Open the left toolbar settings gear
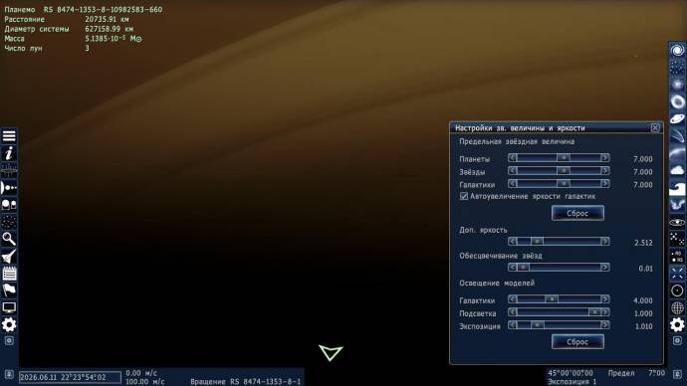This screenshot has height=386, width=687. [x=9, y=324]
